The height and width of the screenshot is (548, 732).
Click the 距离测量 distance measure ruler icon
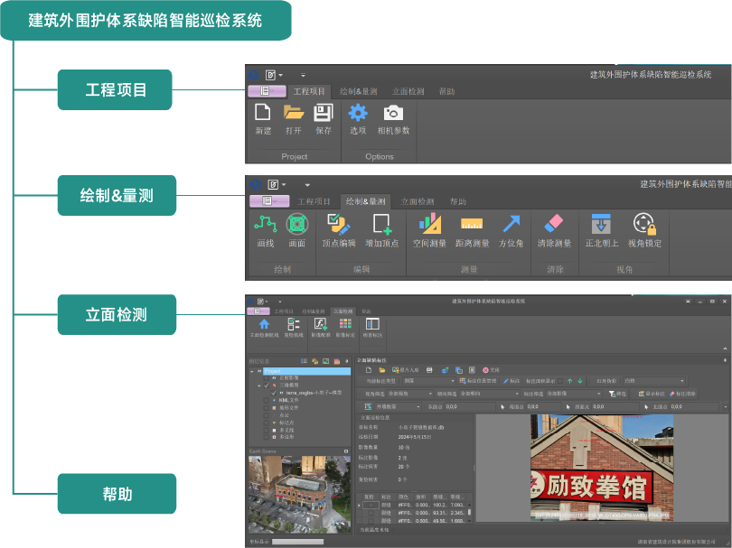(x=471, y=224)
